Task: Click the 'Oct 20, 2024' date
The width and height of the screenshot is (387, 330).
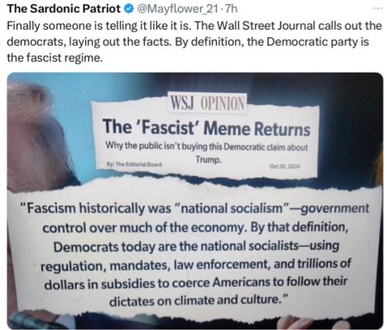Action: click(285, 167)
